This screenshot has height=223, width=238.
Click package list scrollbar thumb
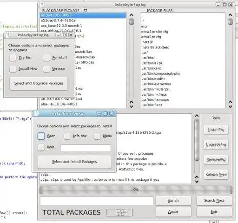(x=132, y=21)
